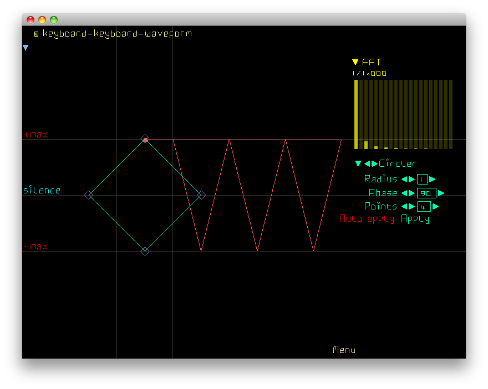Screen dimensions: 488x389
Task: Toggle the Auto apply option
Action: click(367, 219)
